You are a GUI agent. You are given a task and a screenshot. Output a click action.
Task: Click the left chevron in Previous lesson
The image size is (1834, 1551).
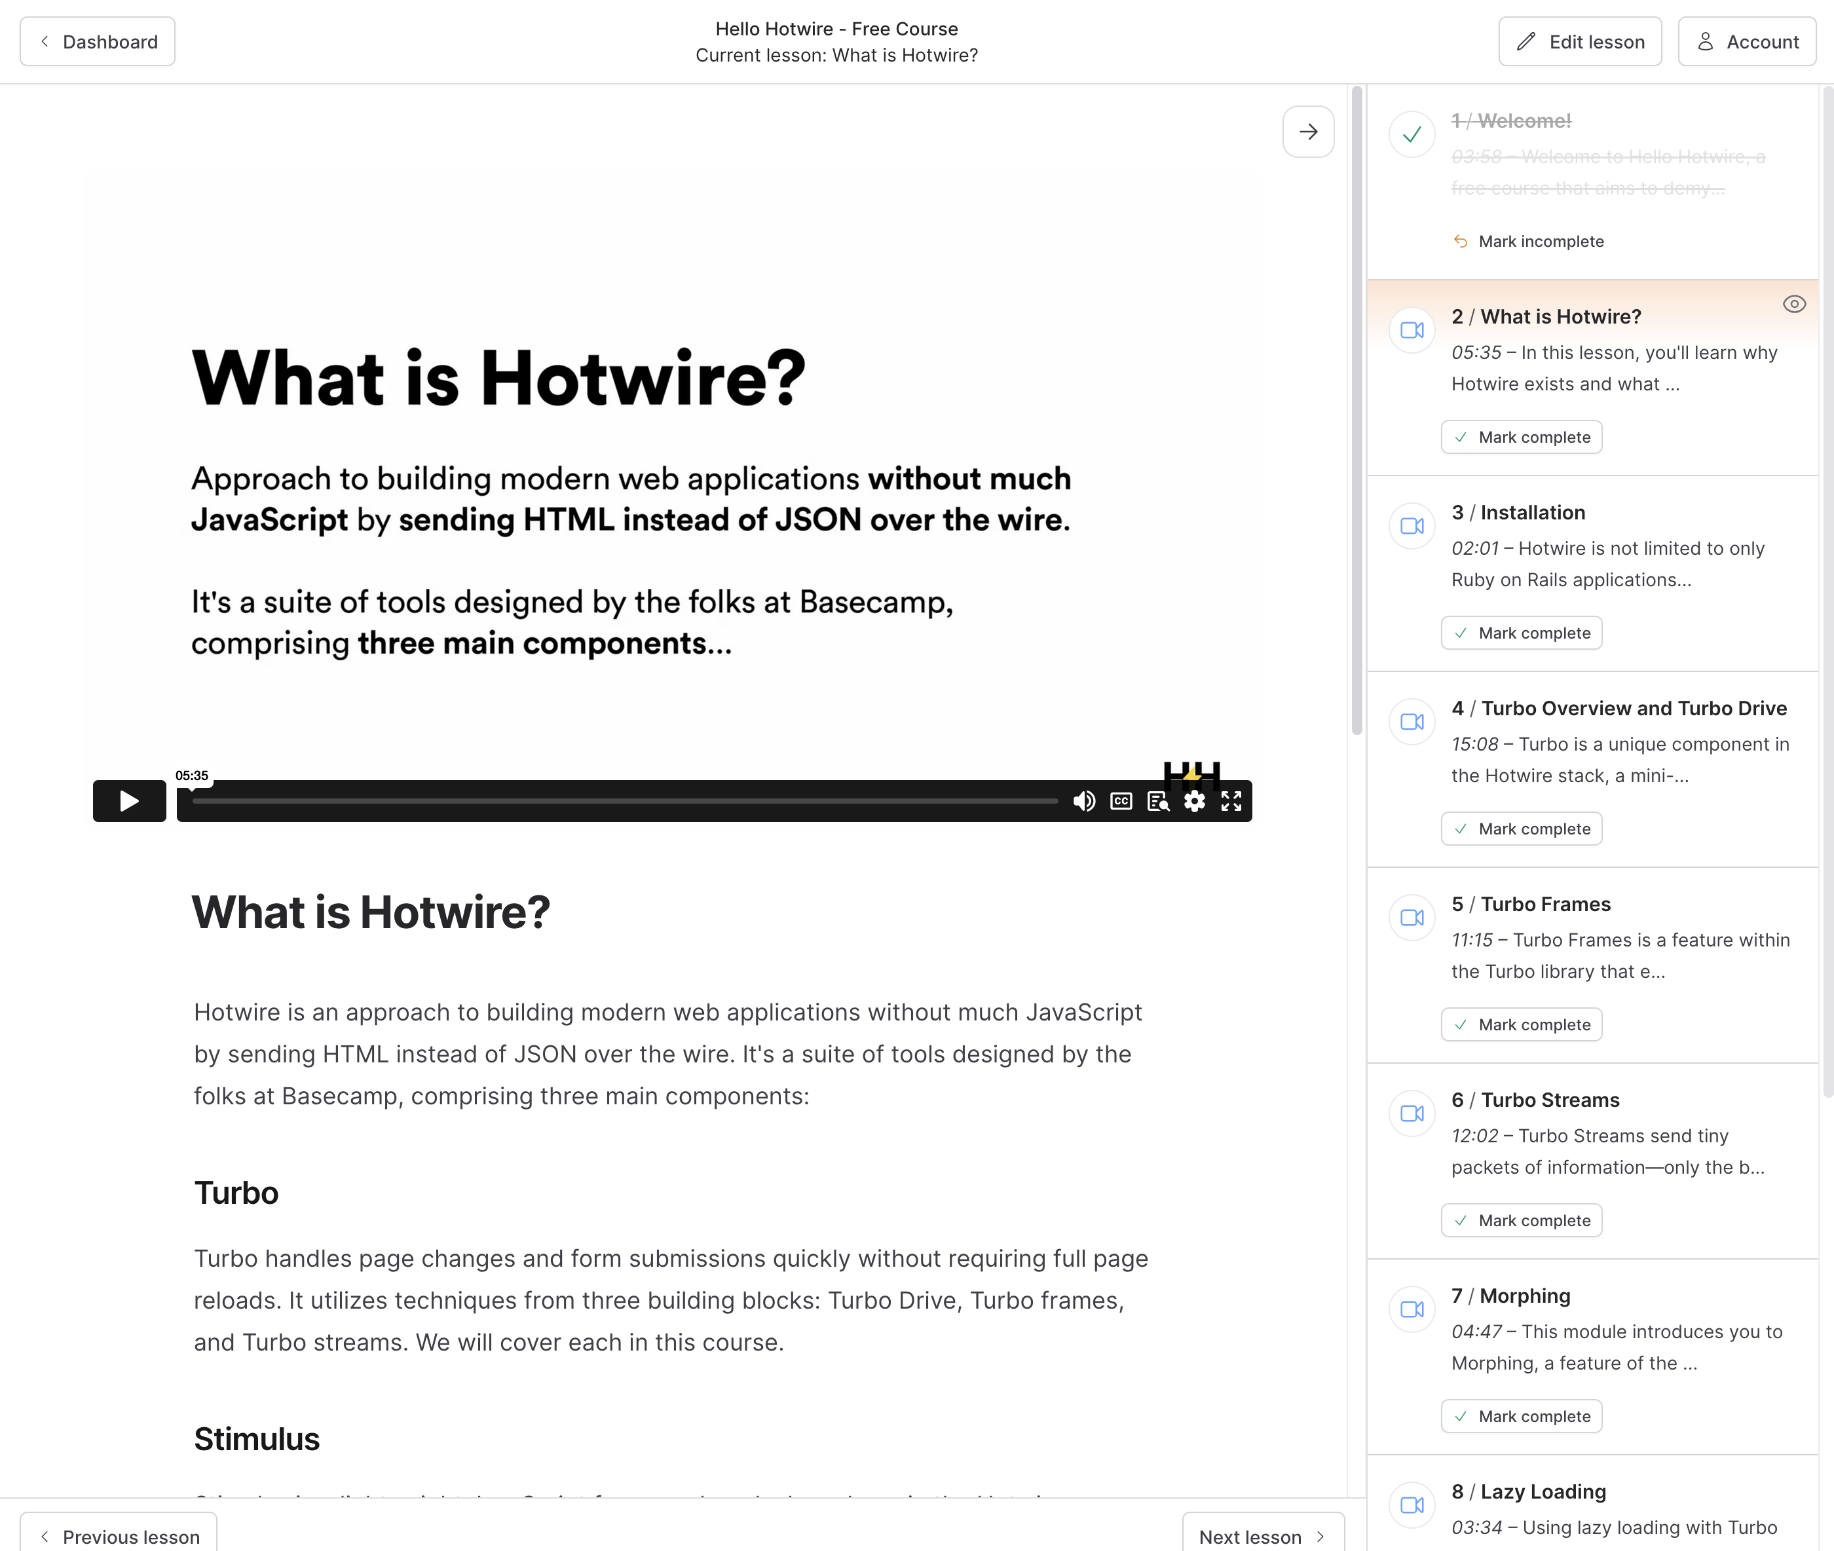44,1536
